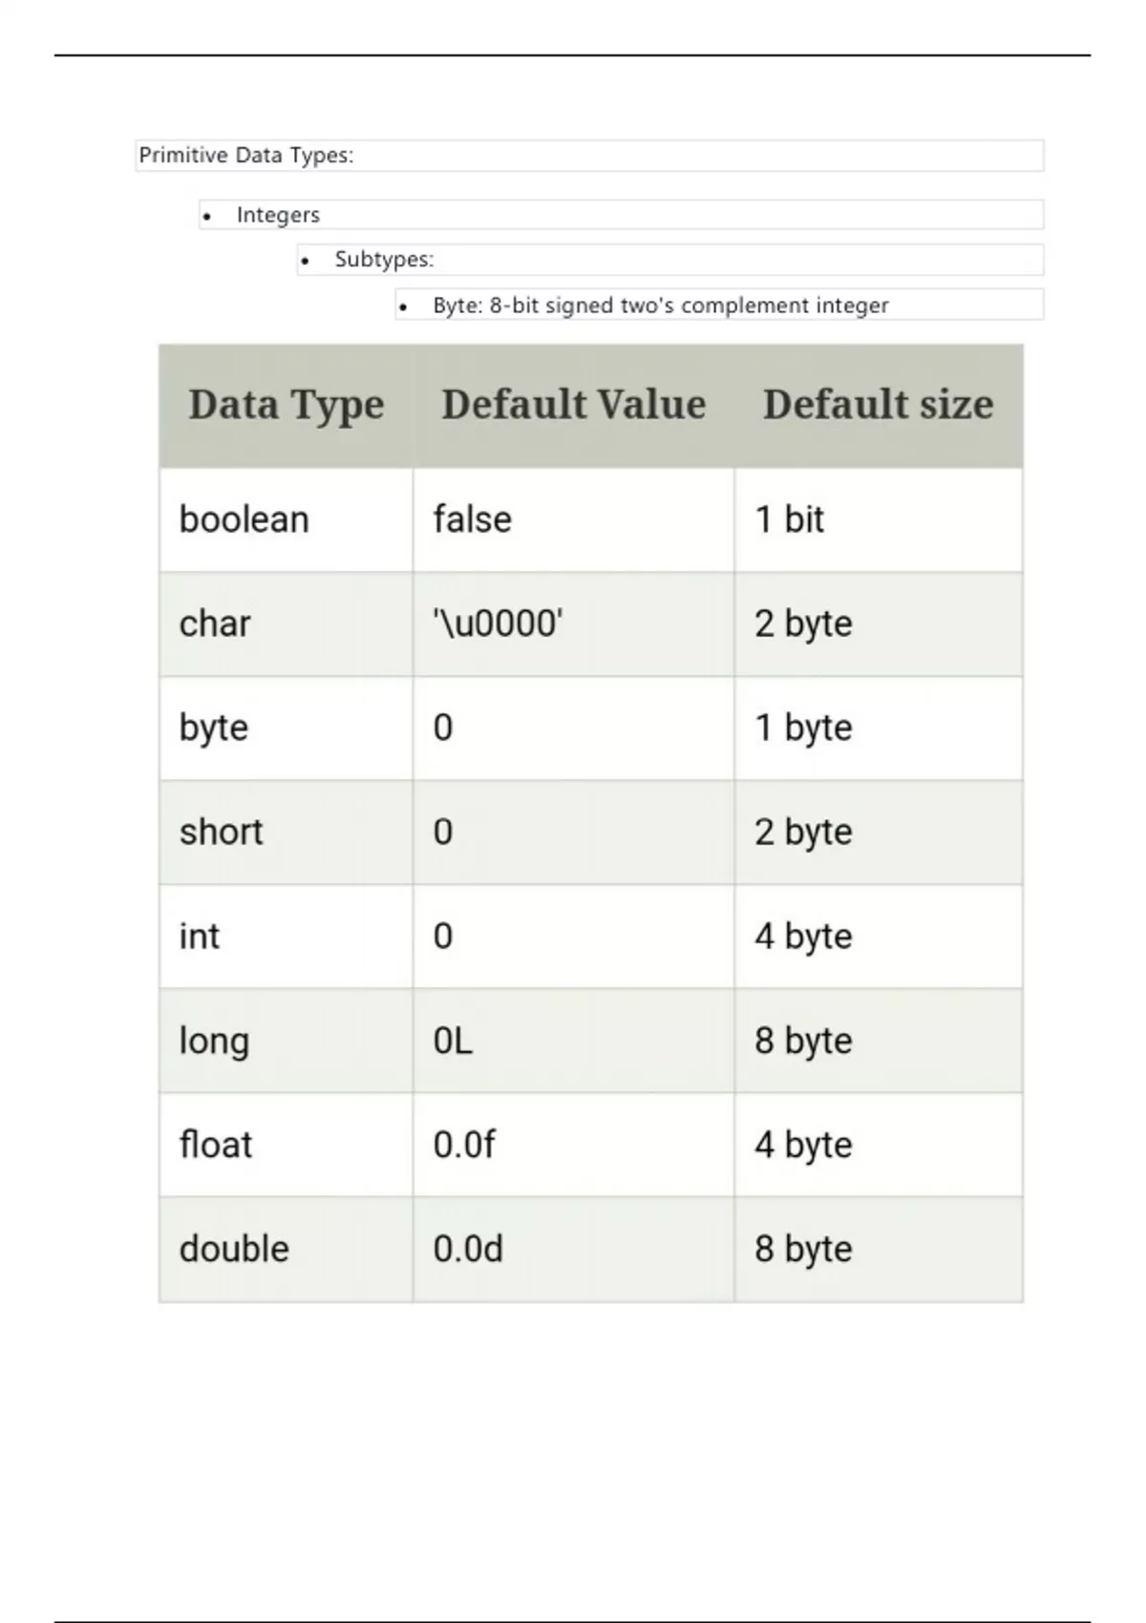Viewport: 1146px width, 1623px height.
Task: Select the '0L' default value cell
Action: pyautogui.click(x=453, y=1041)
